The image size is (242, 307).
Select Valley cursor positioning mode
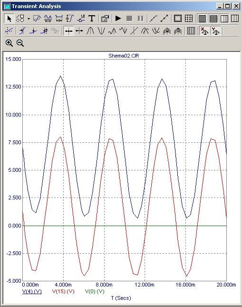pyautogui.click(x=101, y=31)
